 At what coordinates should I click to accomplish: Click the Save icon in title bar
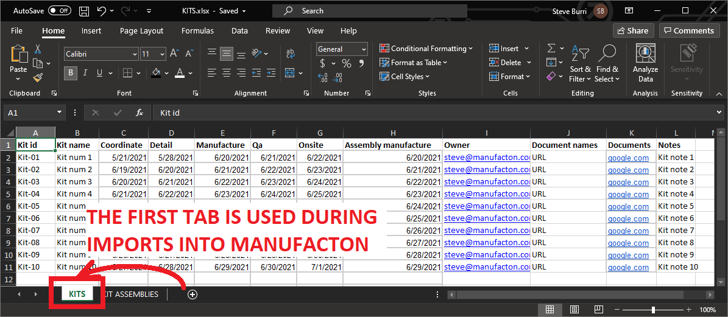pyautogui.click(x=84, y=11)
